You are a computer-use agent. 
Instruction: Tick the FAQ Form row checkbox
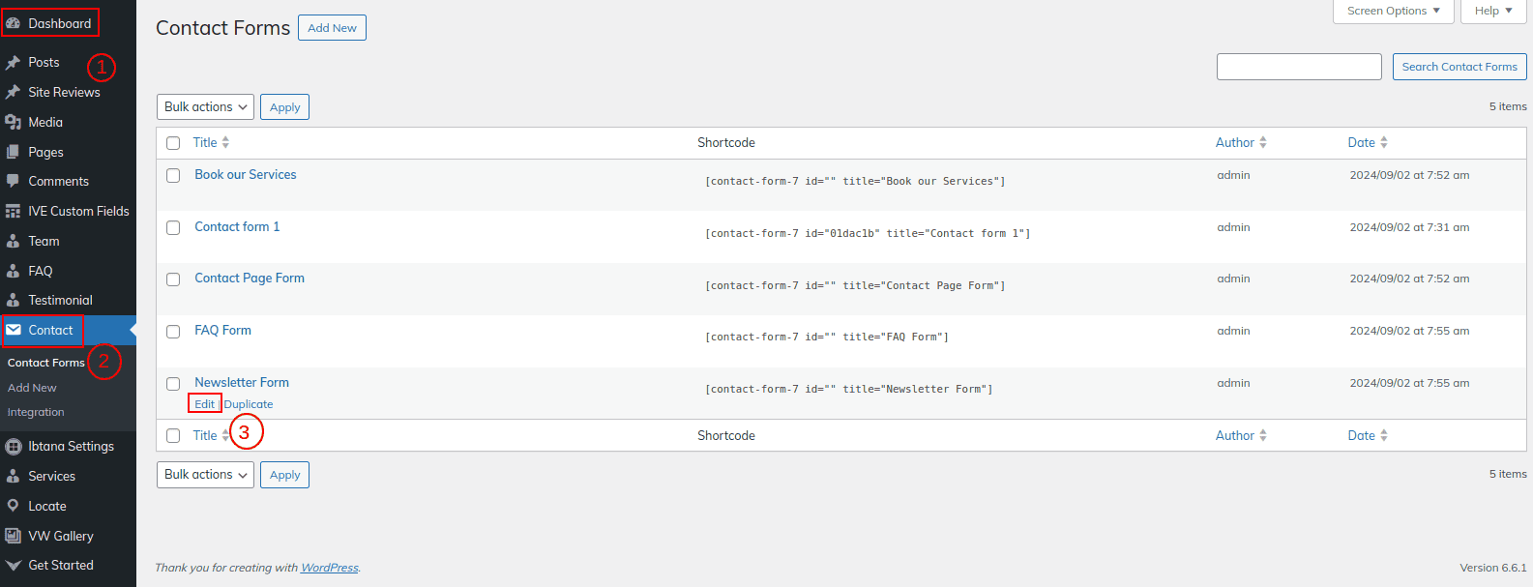(x=173, y=332)
